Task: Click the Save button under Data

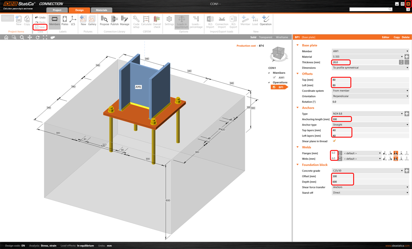Action: [x=39, y=27]
